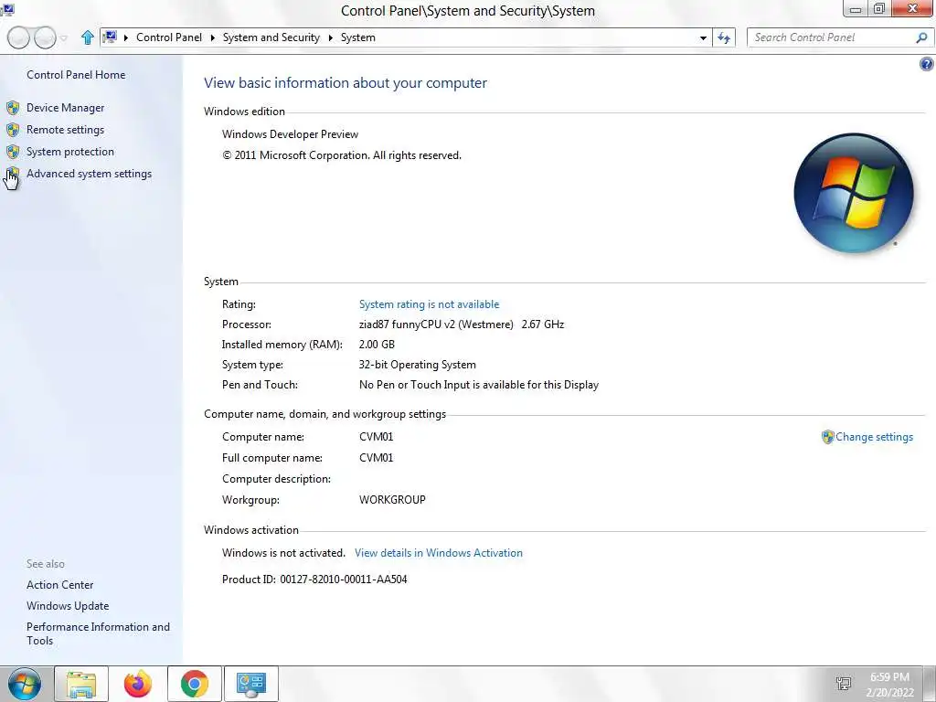Click the Full computer name value CVM01
Screen dimensions: 936x702
(x=376, y=459)
